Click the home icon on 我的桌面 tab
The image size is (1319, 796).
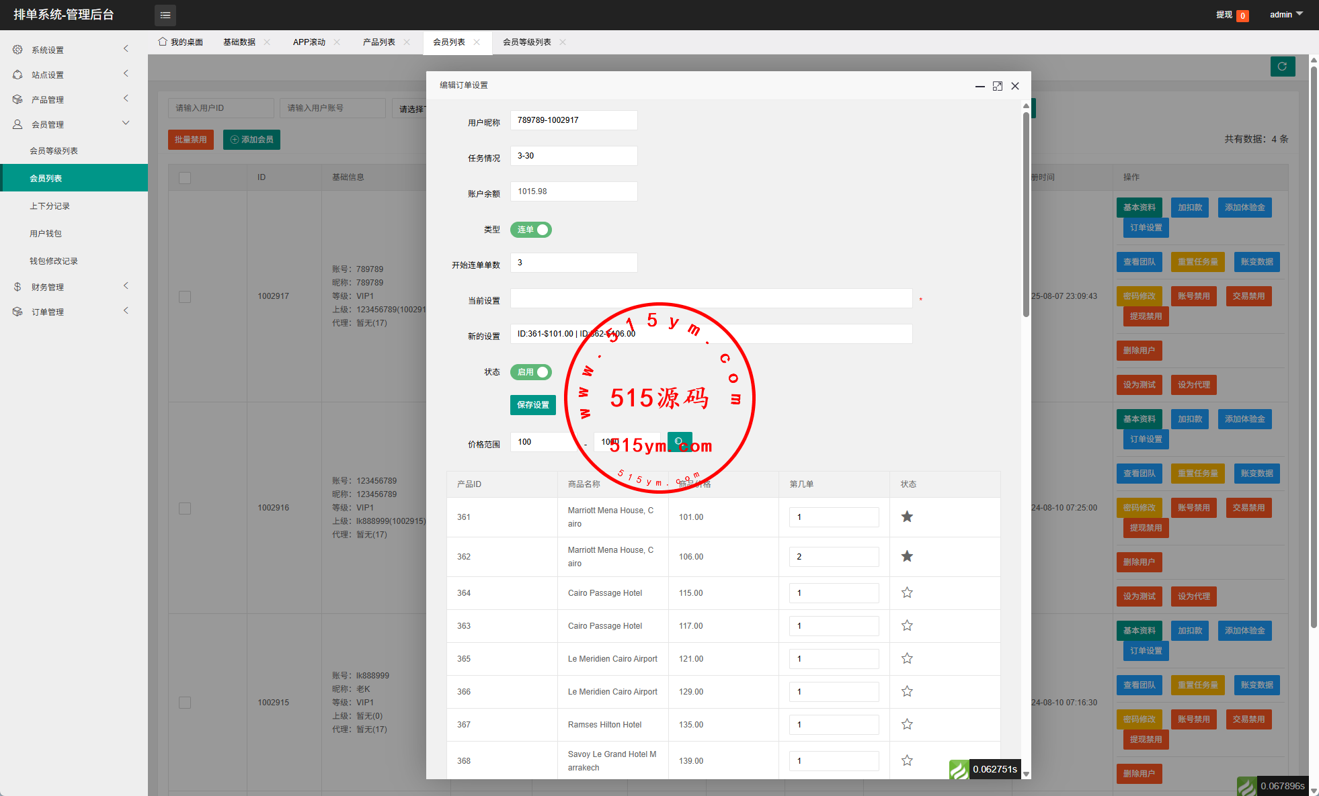point(163,42)
